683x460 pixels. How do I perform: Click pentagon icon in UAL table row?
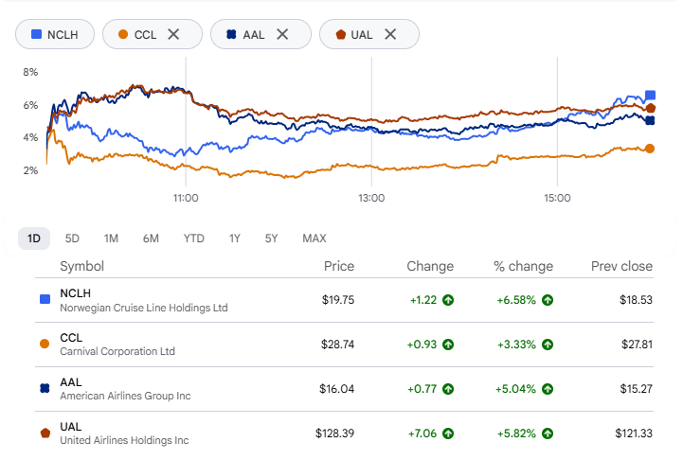click(x=45, y=433)
